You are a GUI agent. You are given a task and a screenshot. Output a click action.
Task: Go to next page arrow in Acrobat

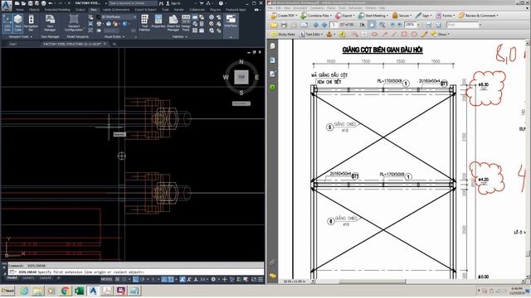[324, 25]
